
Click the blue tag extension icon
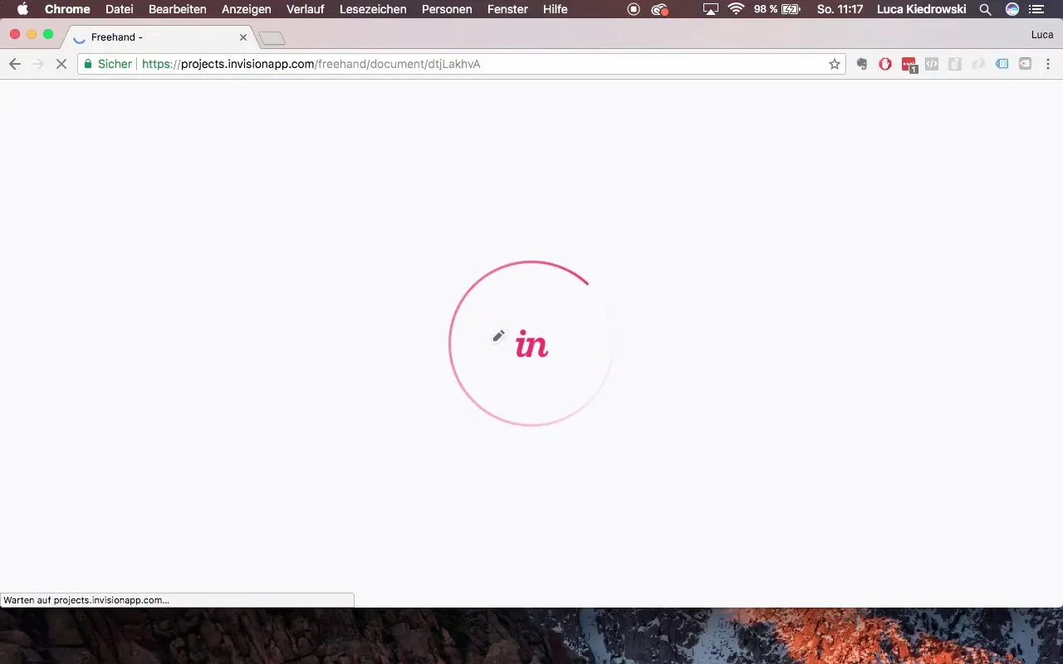click(1002, 64)
